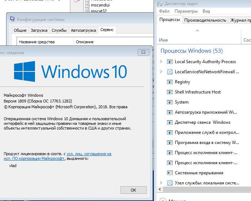Click sort arrow above Имя column

coord(197,31)
